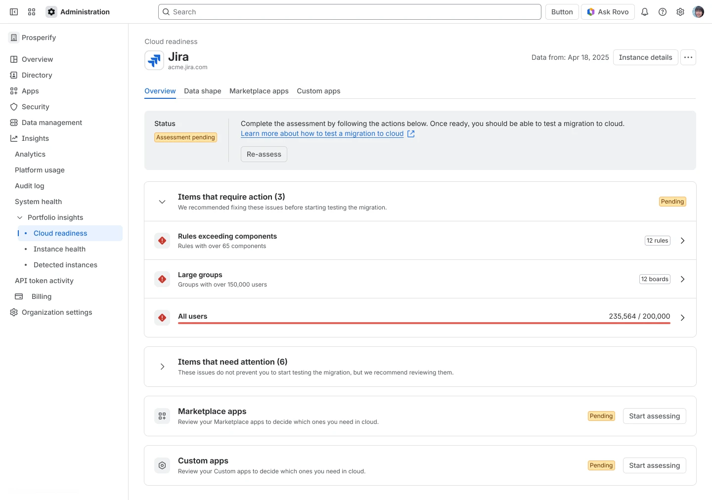Open Audit log in the sidebar

pos(30,186)
